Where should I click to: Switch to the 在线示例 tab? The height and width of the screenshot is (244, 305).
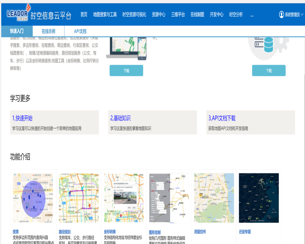[48, 31]
